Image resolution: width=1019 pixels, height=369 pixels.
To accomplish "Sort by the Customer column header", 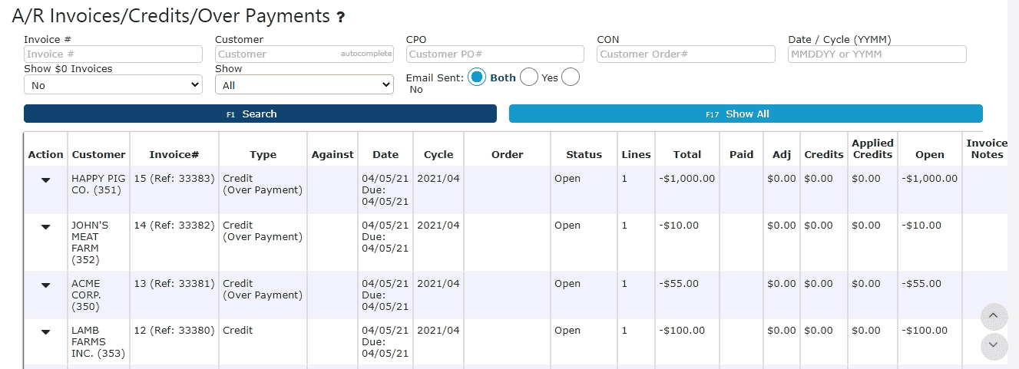I will pos(98,154).
